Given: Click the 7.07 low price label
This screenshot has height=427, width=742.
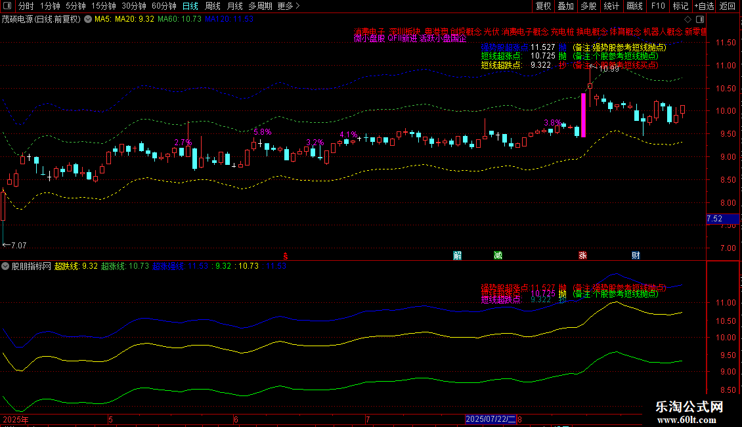Looking at the screenshot, I should pos(18,245).
